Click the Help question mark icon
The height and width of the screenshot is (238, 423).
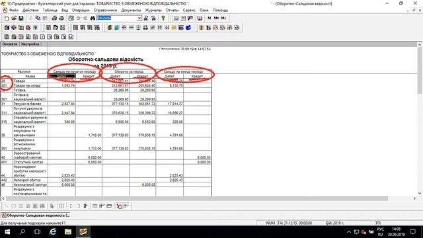tap(163, 19)
